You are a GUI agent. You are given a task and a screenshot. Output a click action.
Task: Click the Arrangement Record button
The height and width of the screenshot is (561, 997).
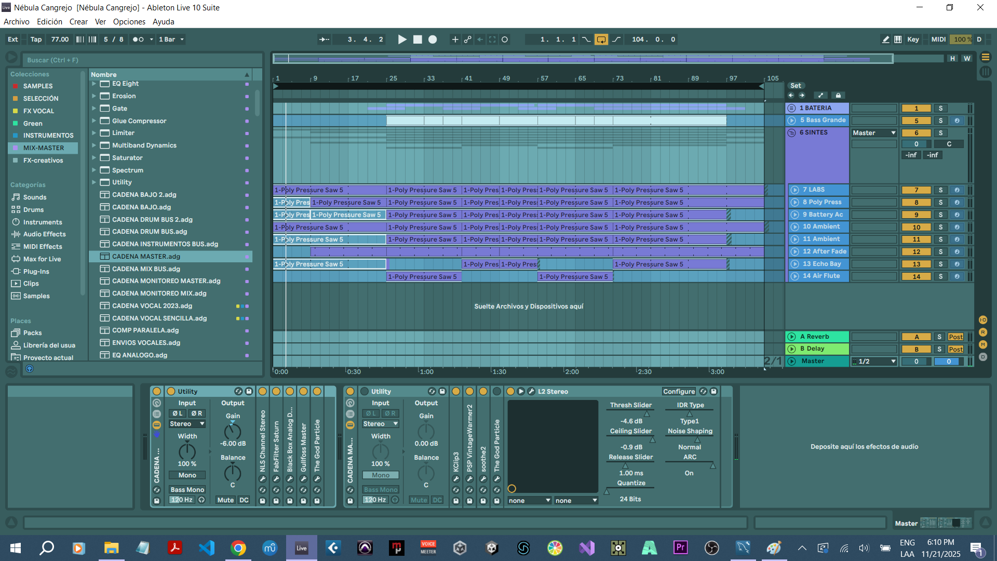click(433, 39)
